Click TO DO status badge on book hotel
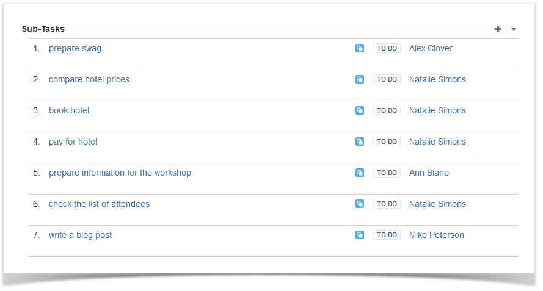This screenshot has width=543, height=291. [x=387, y=110]
